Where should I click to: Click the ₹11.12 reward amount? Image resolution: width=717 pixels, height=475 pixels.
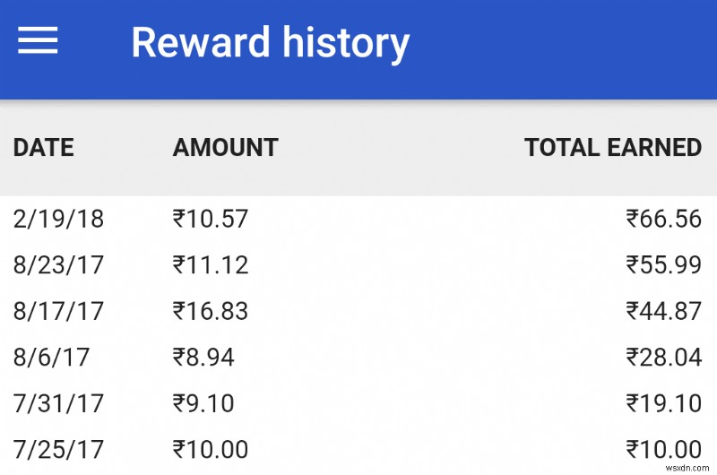pyautogui.click(x=210, y=265)
